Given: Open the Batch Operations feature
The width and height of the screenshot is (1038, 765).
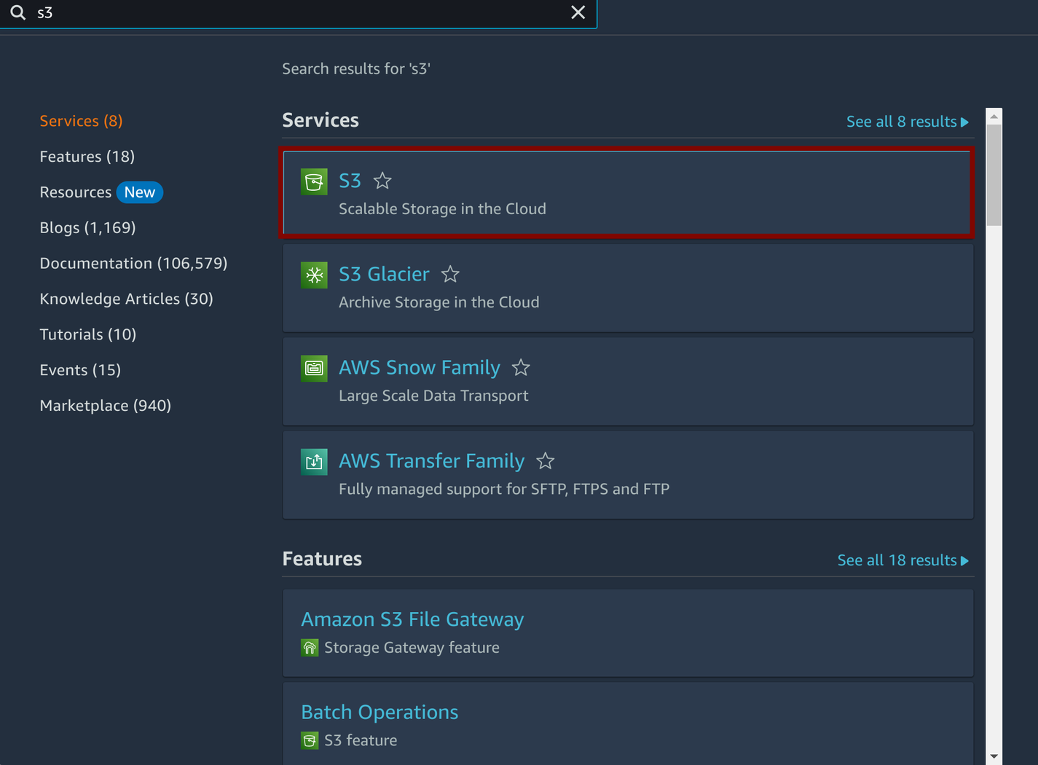Looking at the screenshot, I should [x=380, y=712].
